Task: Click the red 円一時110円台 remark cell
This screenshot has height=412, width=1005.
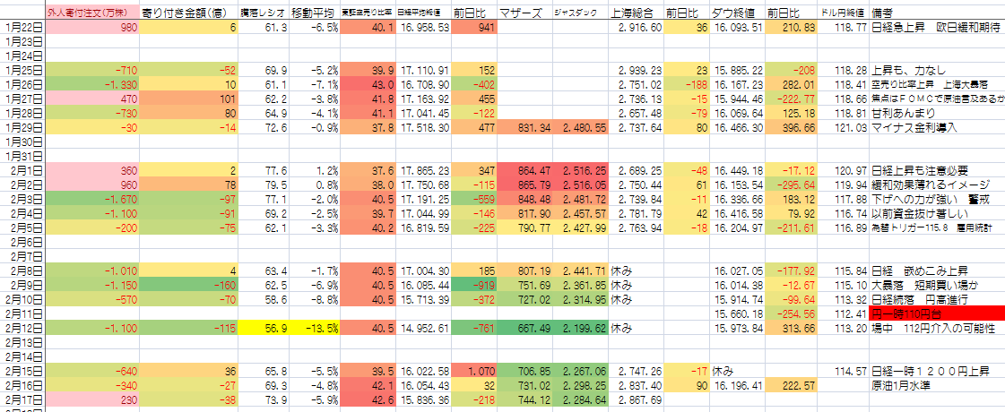Action: point(937,313)
